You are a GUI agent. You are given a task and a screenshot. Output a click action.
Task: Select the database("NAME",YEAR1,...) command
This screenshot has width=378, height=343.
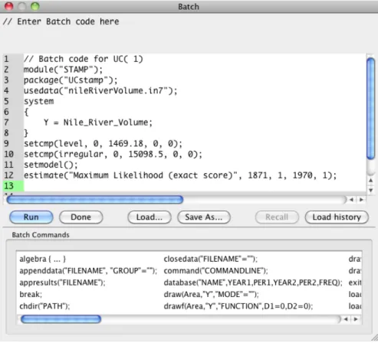click(x=253, y=283)
